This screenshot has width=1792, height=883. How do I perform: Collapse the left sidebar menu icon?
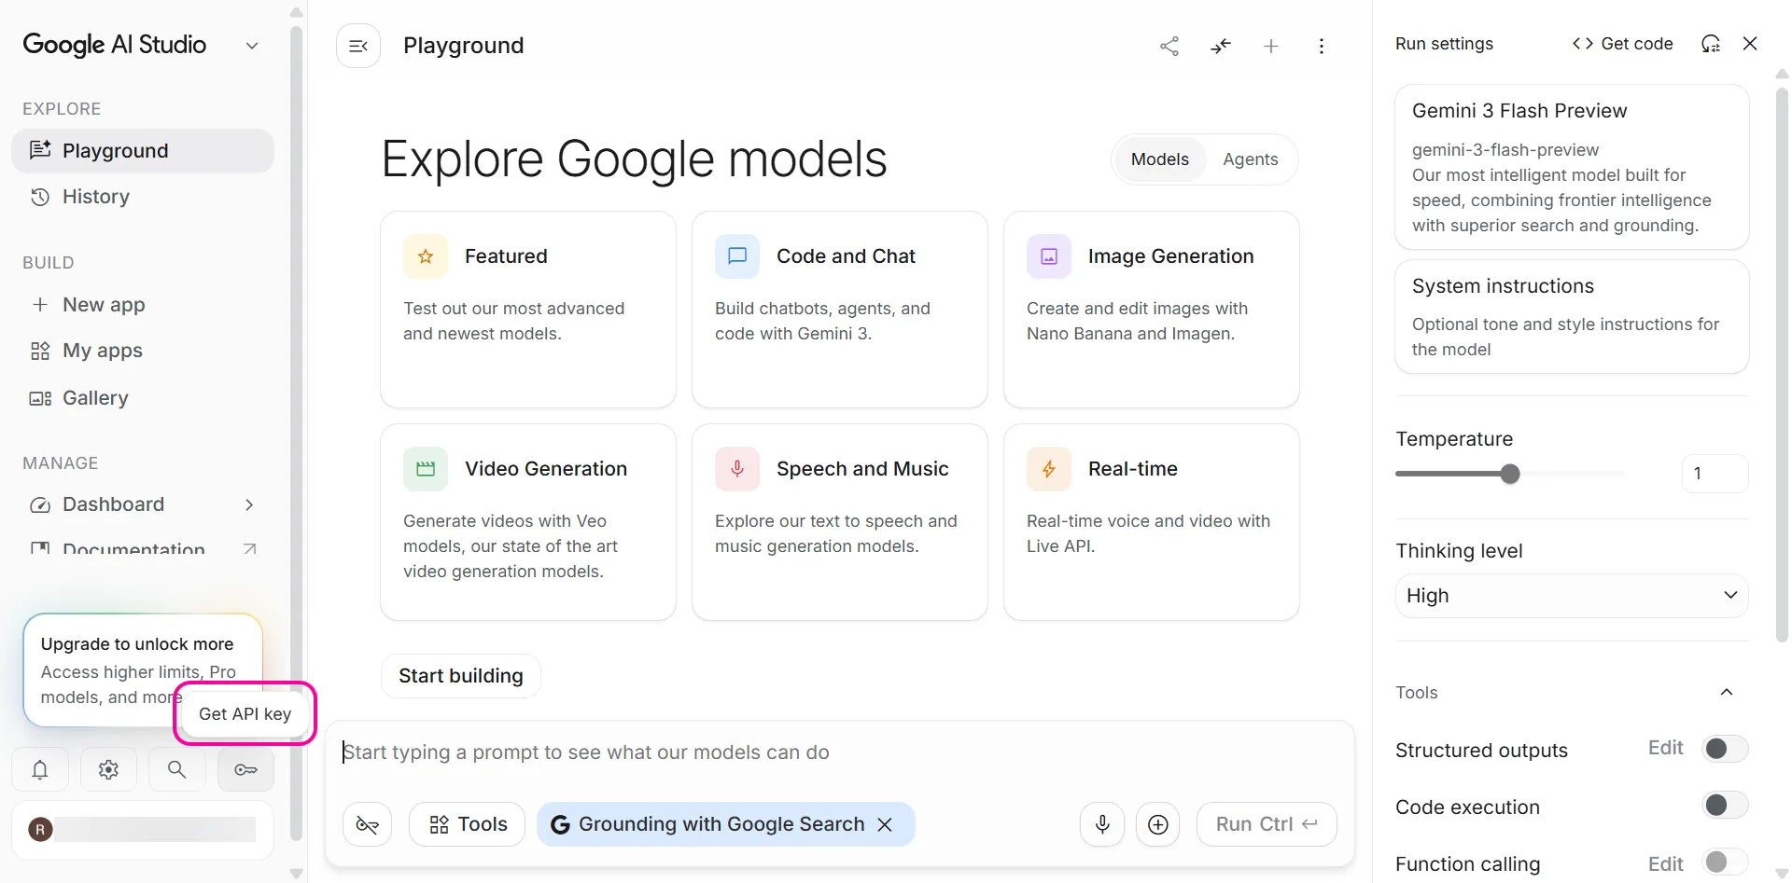coord(358,46)
